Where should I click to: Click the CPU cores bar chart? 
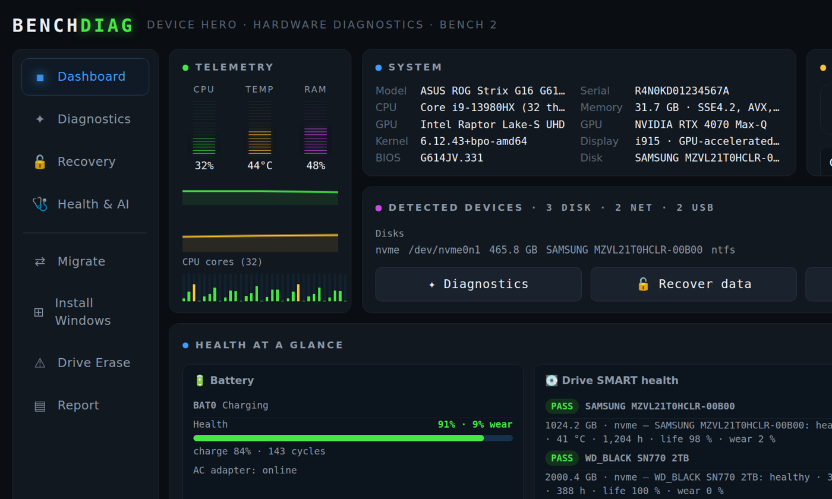pos(264,288)
